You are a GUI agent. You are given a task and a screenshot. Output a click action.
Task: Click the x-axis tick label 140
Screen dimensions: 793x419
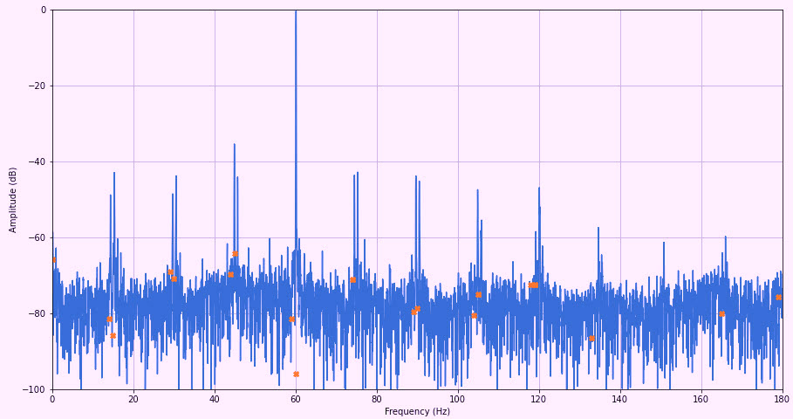[620, 399]
